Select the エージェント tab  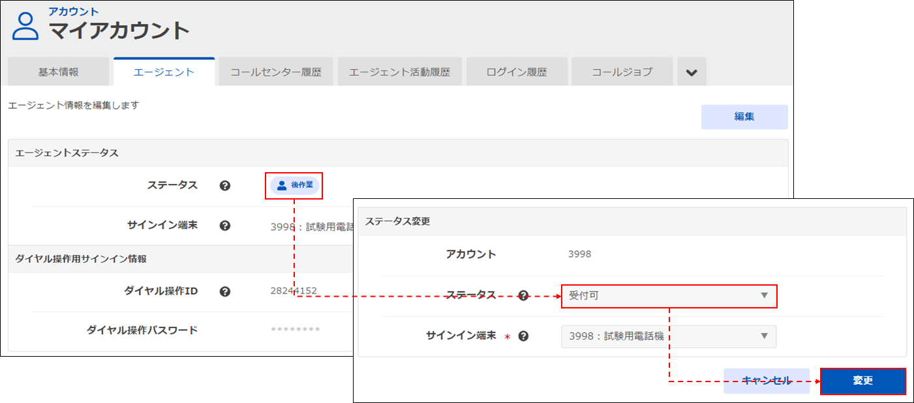[x=164, y=72]
